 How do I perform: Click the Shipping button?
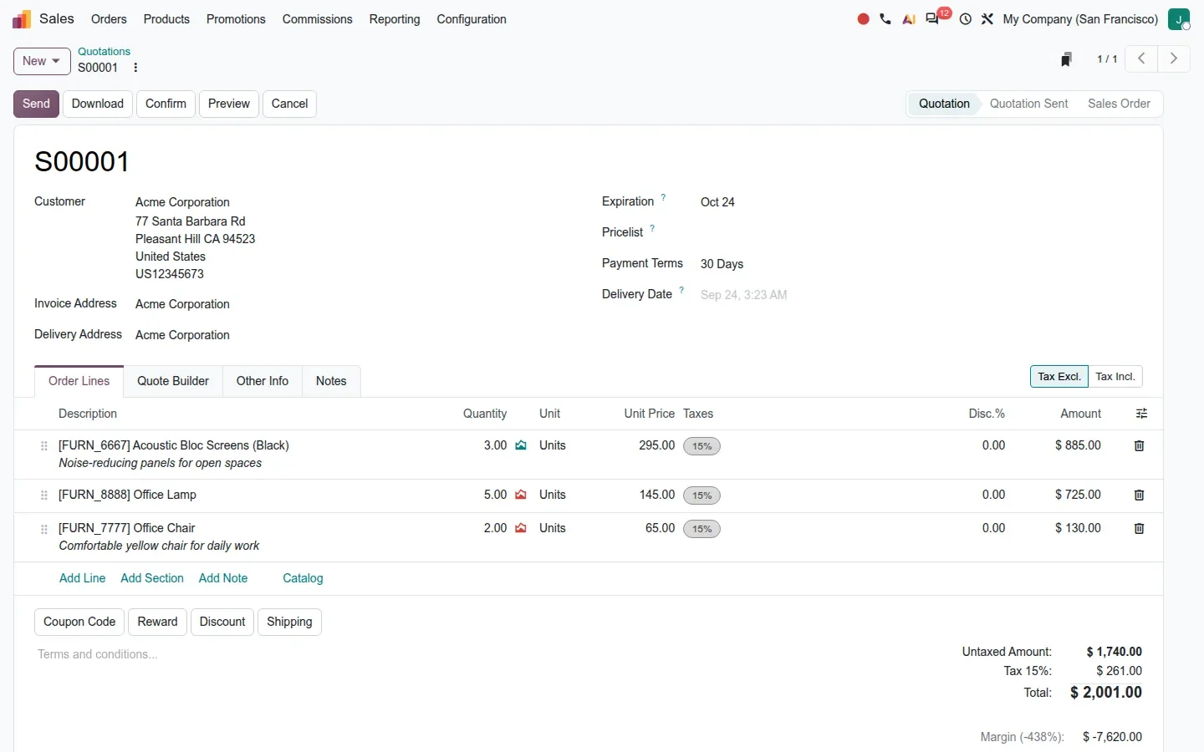289,622
